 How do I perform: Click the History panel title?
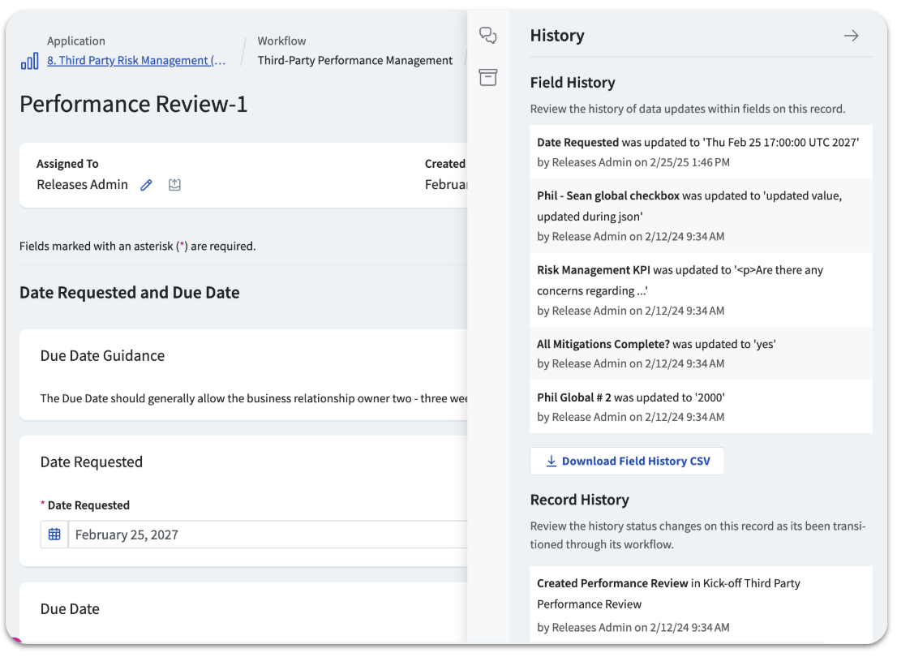tap(557, 36)
